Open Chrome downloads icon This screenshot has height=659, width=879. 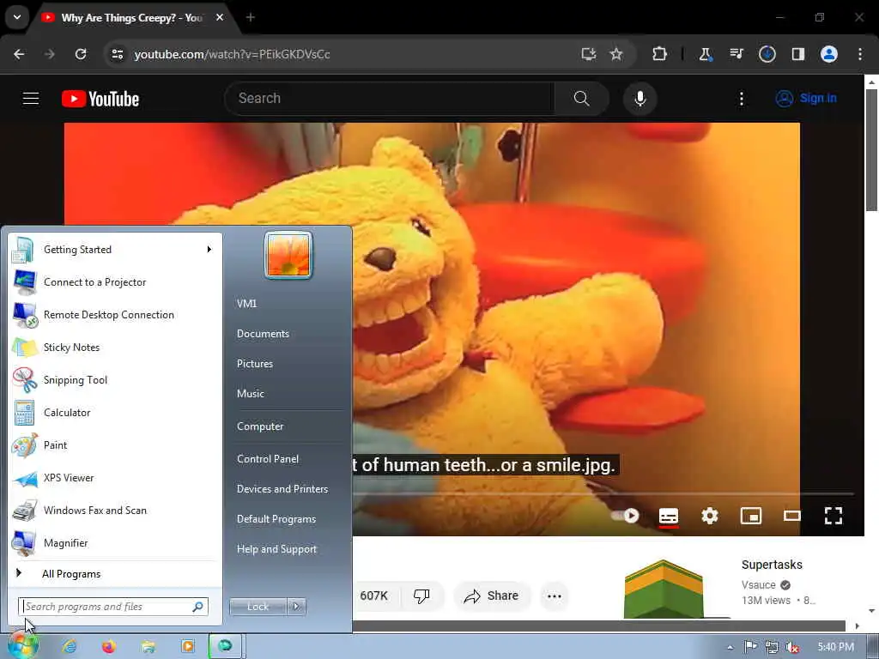coord(767,54)
